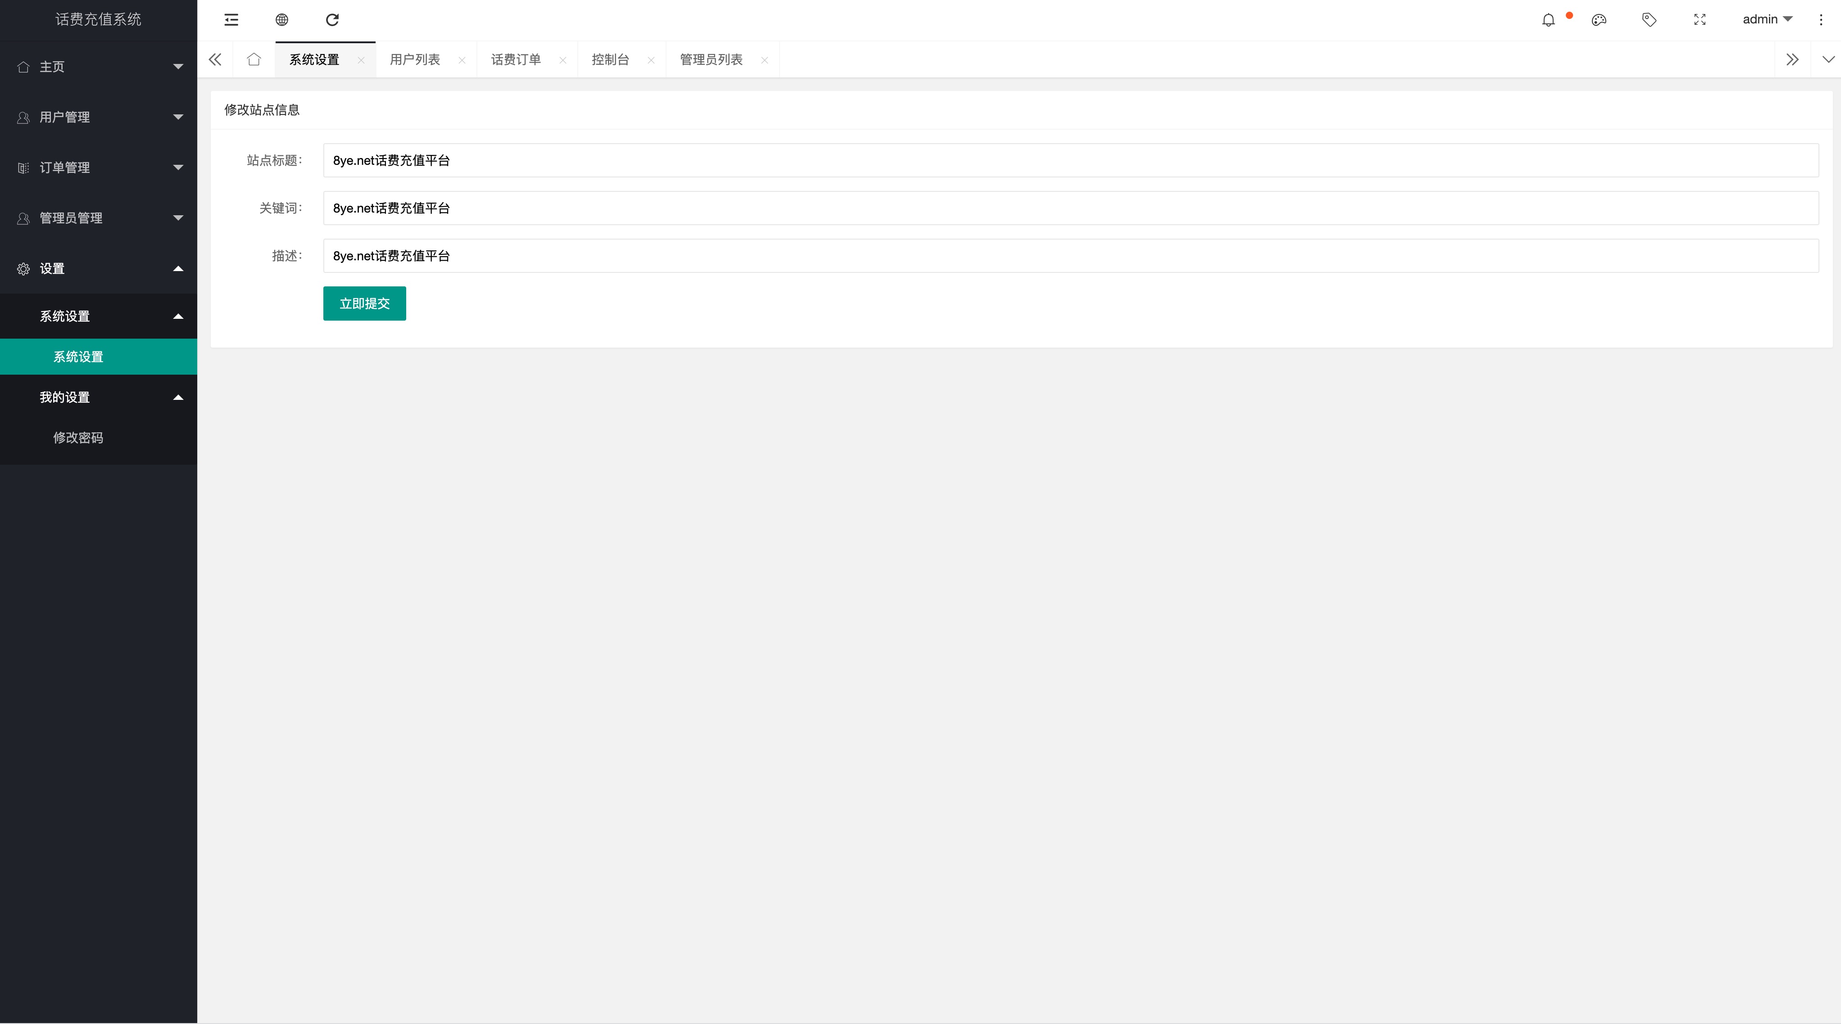Click the tag note icon
The width and height of the screenshot is (1841, 1024).
[1649, 20]
